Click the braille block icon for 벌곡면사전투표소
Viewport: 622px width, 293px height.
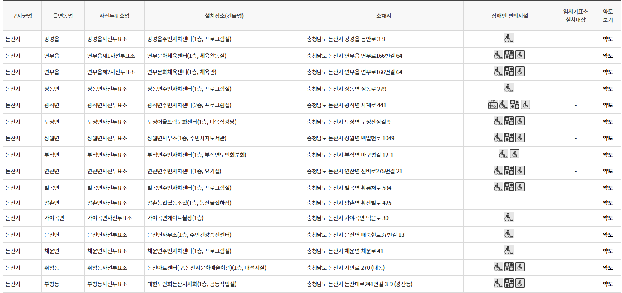tap(509, 187)
